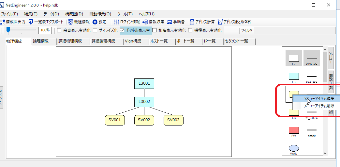Open the 機種情報 tool

pos(70,22)
